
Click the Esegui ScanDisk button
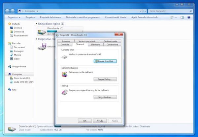(x=105, y=61)
